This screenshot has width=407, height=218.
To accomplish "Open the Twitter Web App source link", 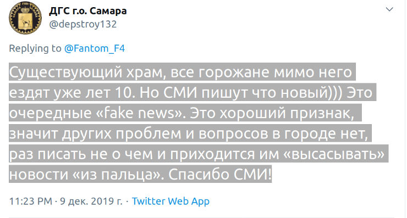I will 170,201.
